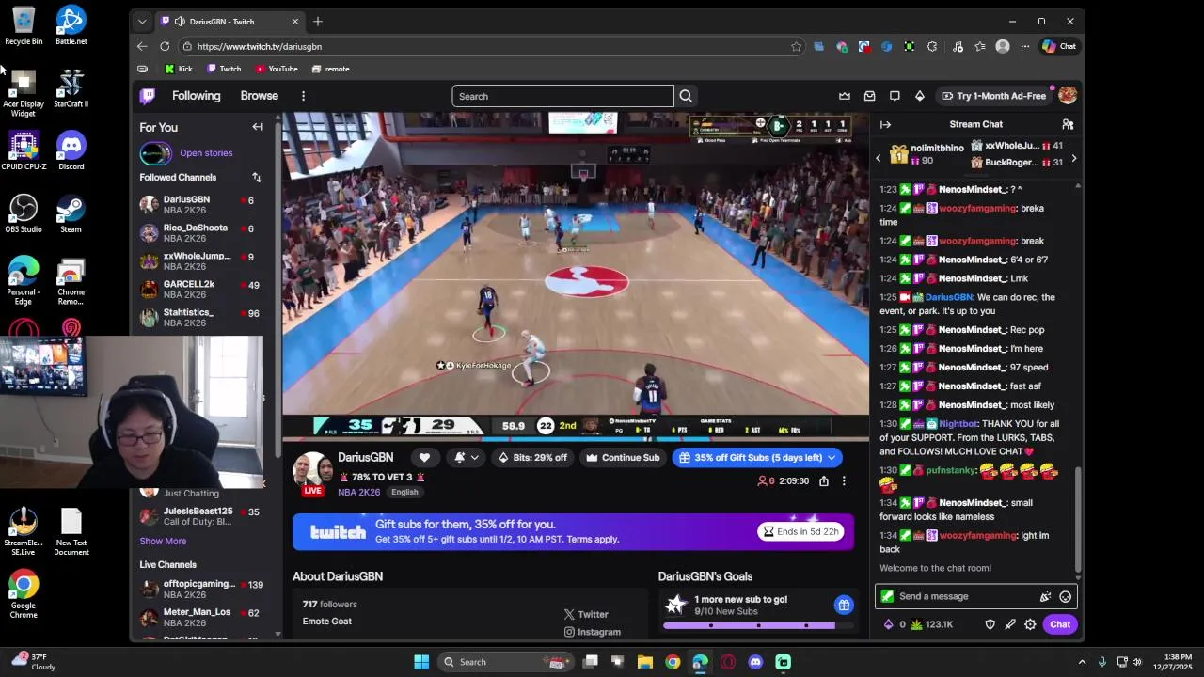Click the Send a message chat box
This screenshot has width=1204, height=677.
coord(975,596)
